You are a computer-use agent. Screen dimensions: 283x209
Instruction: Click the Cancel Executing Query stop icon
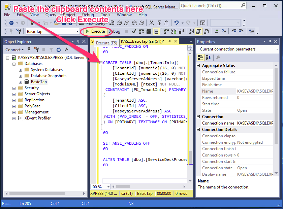coord(127,32)
